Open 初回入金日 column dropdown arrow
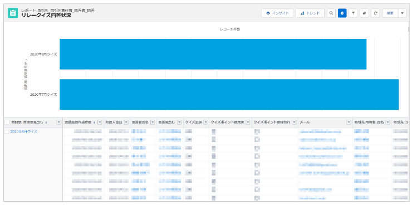The height and width of the screenshot is (205, 412). coord(126,122)
